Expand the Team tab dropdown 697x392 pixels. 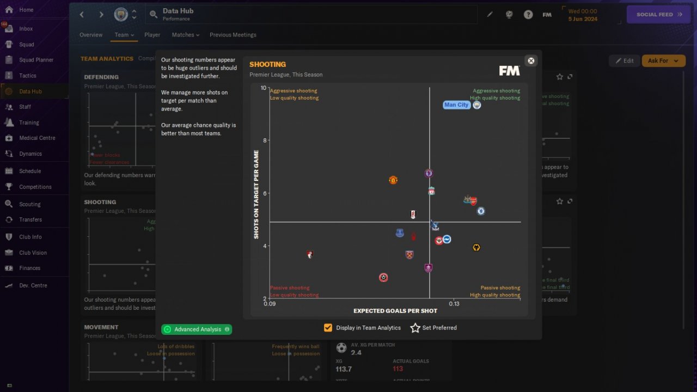pos(124,35)
